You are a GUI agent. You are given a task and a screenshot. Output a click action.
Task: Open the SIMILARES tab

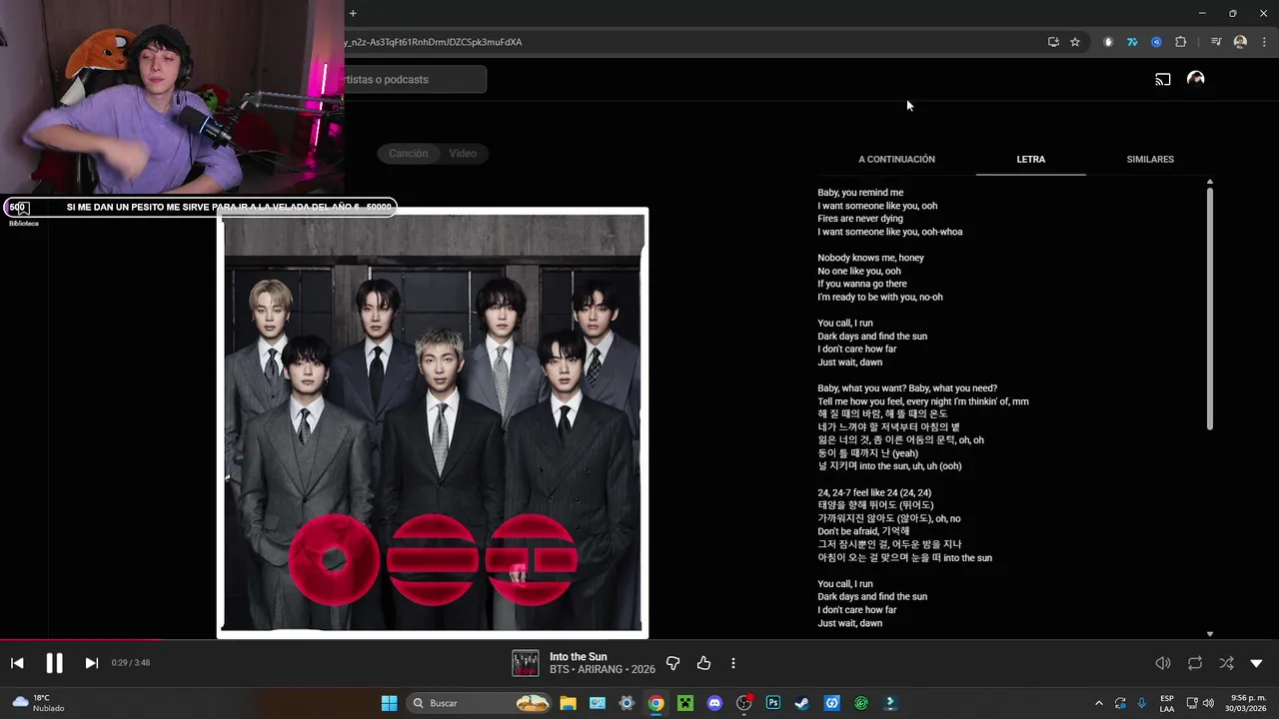click(x=1150, y=159)
